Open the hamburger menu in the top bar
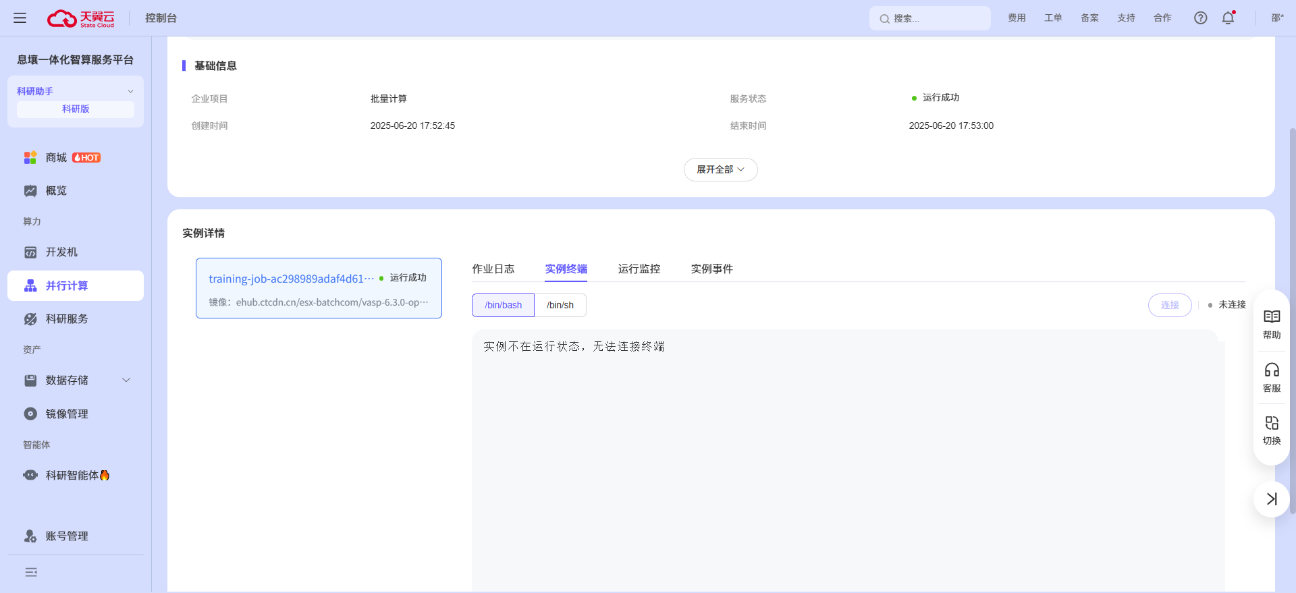This screenshot has width=1296, height=593. click(x=20, y=18)
